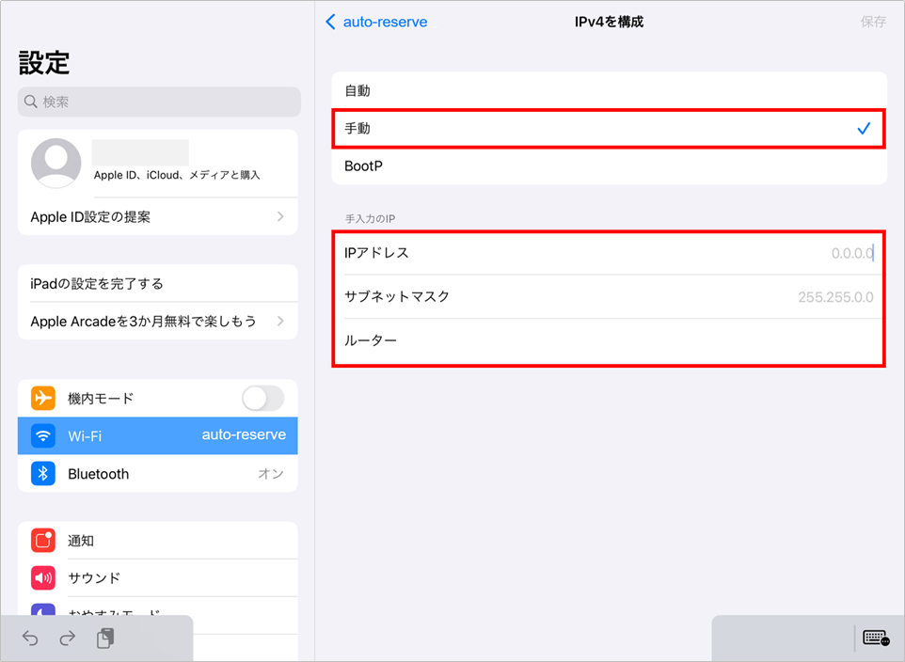905x662 pixels.
Task: Toggle the 機内モード switch
Action: pyautogui.click(x=262, y=399)
